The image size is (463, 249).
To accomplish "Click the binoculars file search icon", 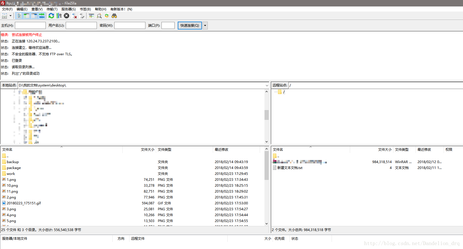I will pos(114,16).
